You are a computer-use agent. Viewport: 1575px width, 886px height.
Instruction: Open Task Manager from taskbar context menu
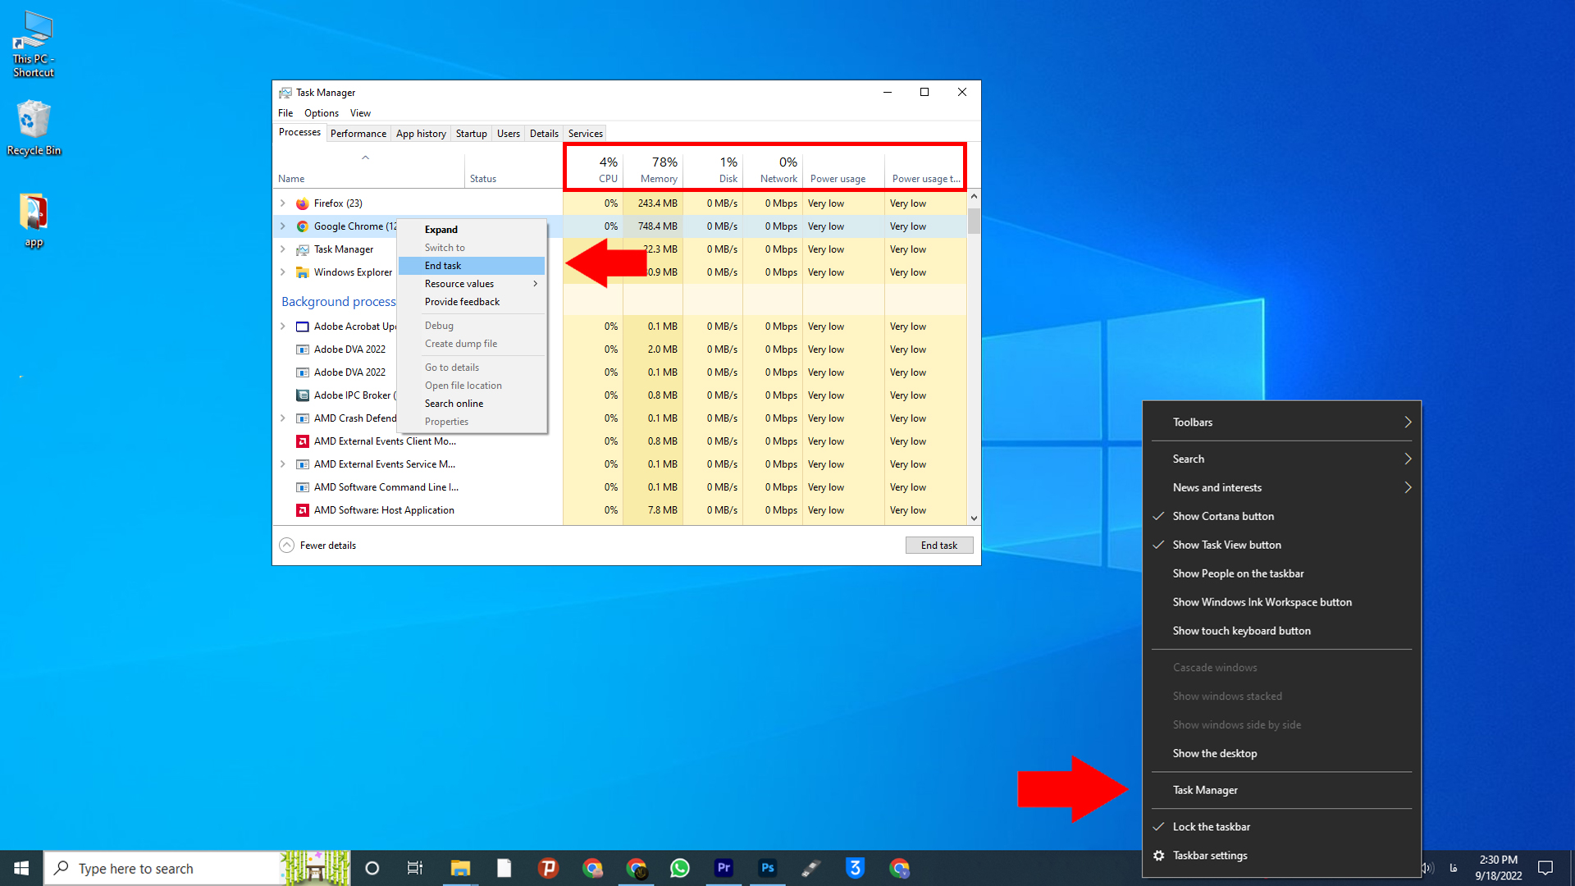1281,790
